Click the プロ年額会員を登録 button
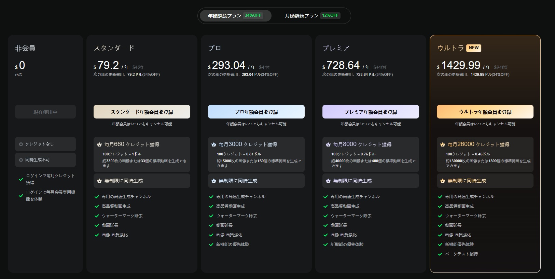 256,112
